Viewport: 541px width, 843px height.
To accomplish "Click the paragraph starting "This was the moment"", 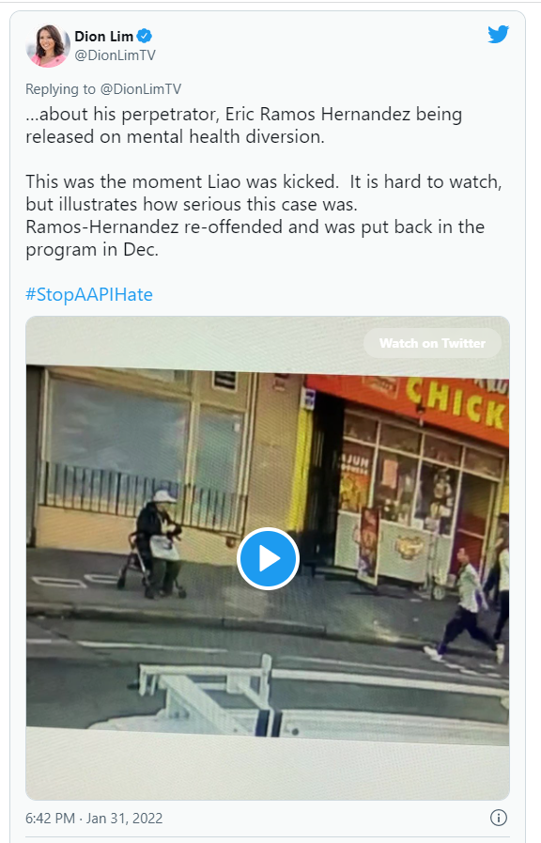I will pos(264,215).
